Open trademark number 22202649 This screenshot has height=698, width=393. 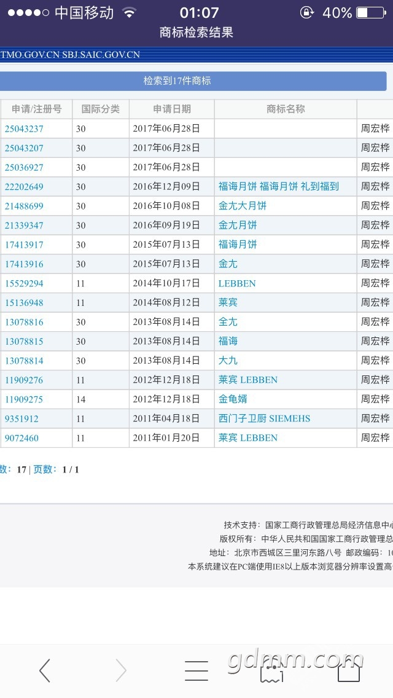pyautogui.click(x=24, y=187)
